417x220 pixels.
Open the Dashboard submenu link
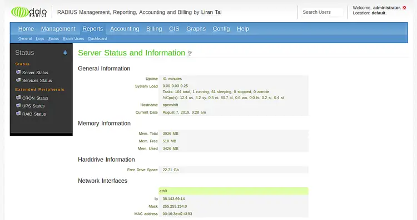point(97,38)
